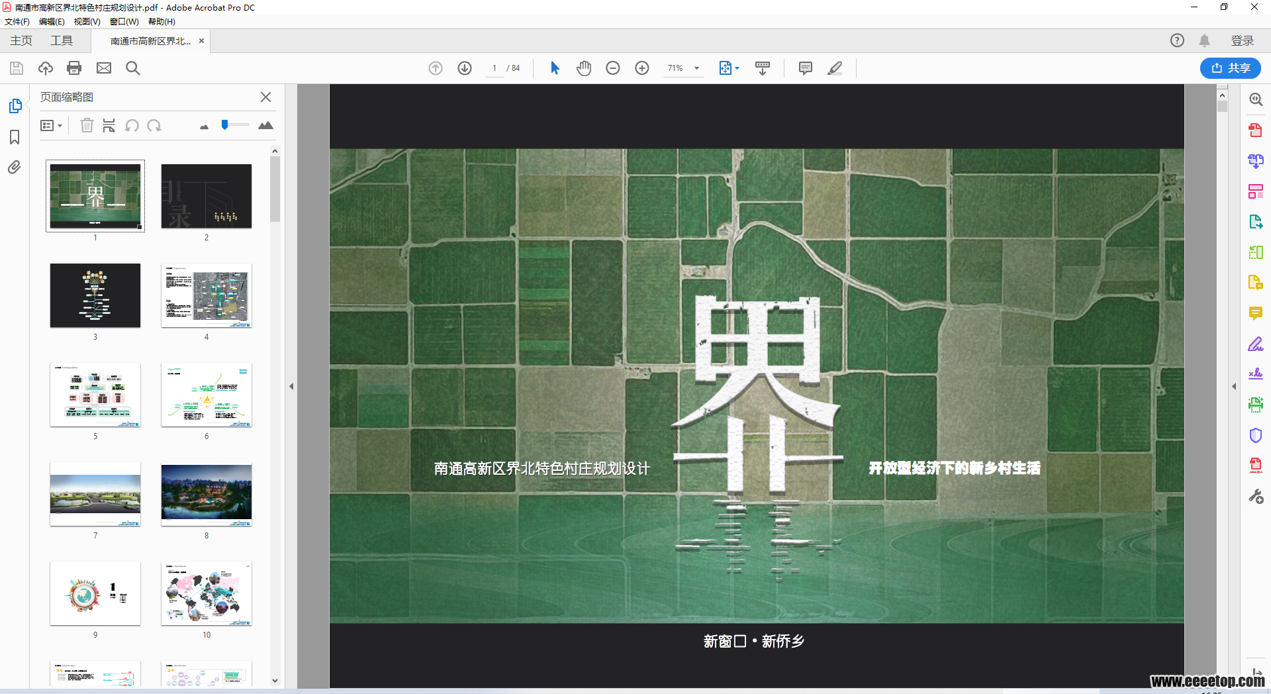Open the 视图(V) menu
The height and width of the screenshot is (694, 1271).
point(87,22)
